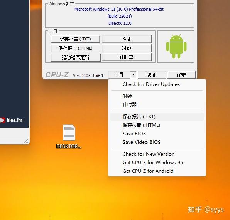
Task: Click the 工具 button in the bottom bar
Action: pos(119,75)
